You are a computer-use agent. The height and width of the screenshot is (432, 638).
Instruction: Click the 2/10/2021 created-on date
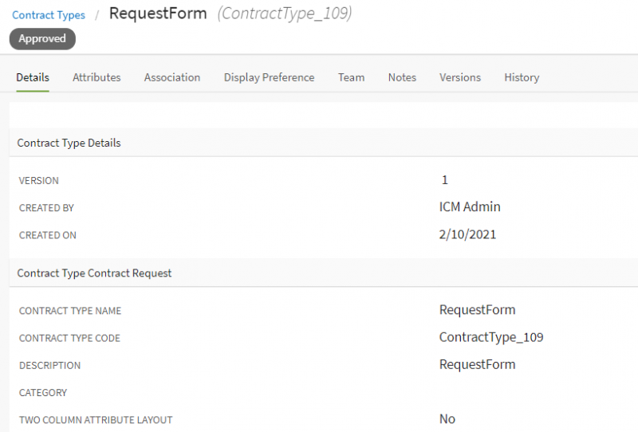[x=467, y=234]
